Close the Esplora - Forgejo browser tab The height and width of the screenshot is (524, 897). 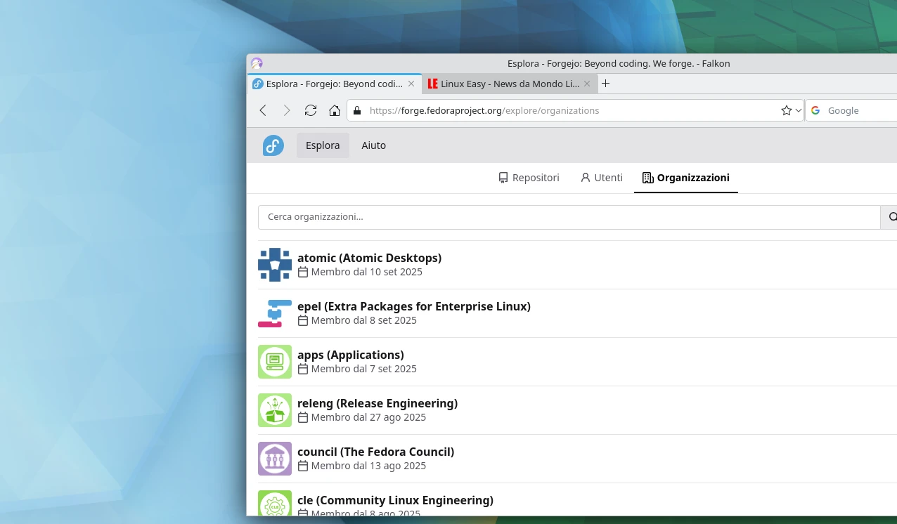[x=411, y=84]
